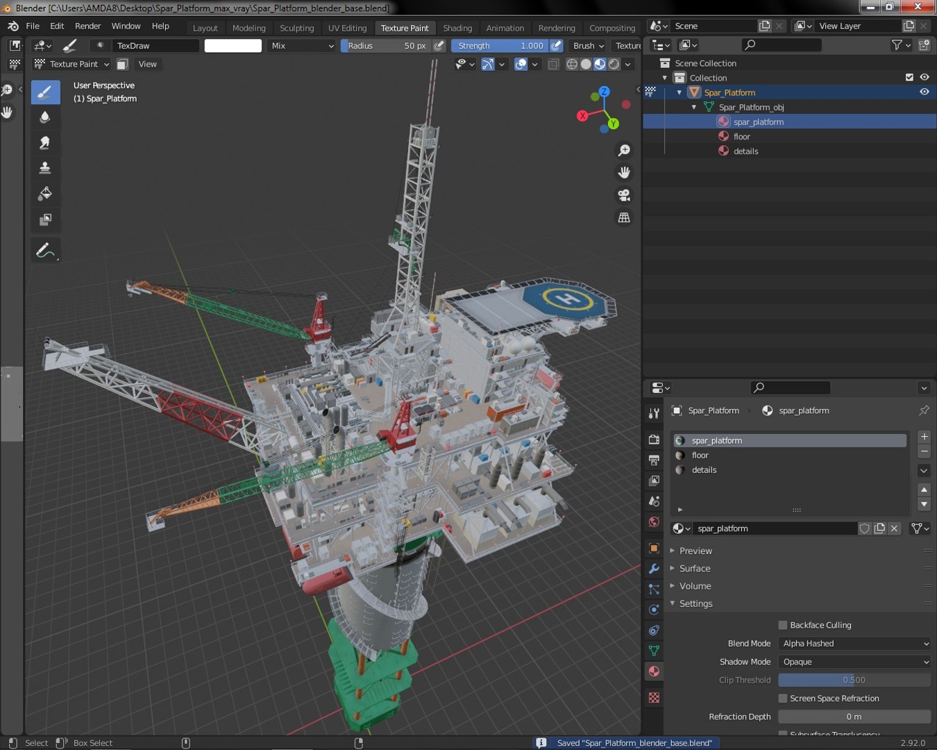Select the Annotate tool

pos(45,250)
